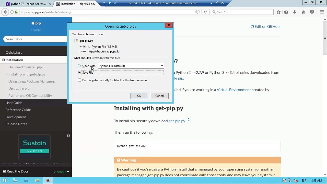Open Development in the sidebar
Screen dimensions: 327x184
(x=16, y=117)
